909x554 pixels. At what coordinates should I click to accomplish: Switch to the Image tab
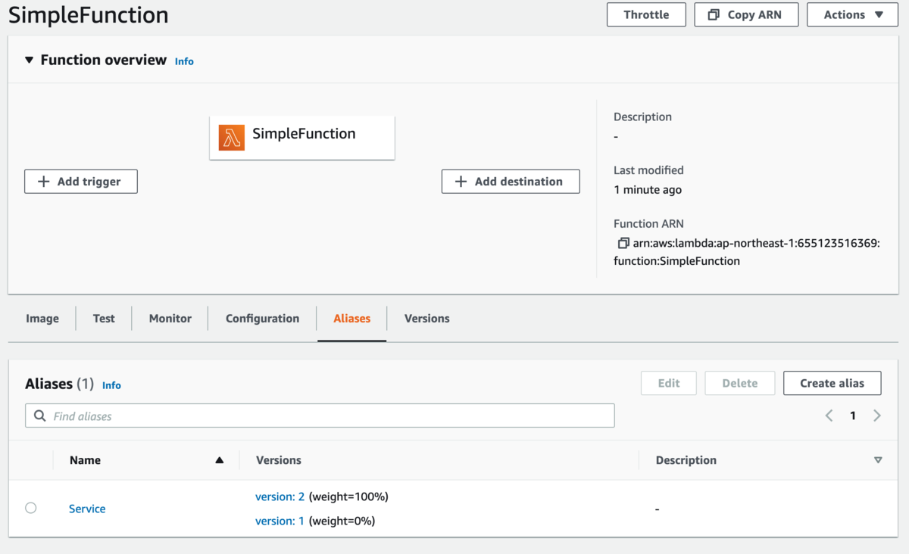coord(42,319)
